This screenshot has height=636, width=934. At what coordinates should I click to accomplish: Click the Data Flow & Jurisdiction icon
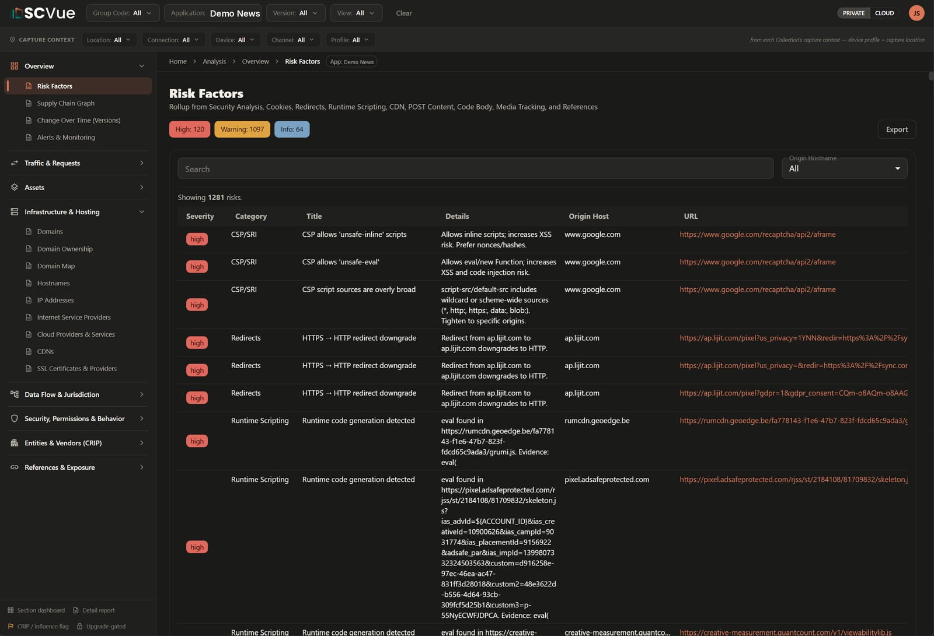(x=15, y=394)
